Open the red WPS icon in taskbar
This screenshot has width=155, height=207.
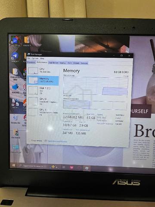(x=71, y=167)
